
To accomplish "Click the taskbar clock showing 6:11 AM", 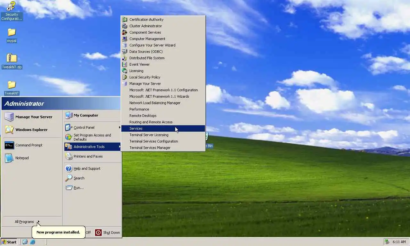I will click(x=399, y=242).
